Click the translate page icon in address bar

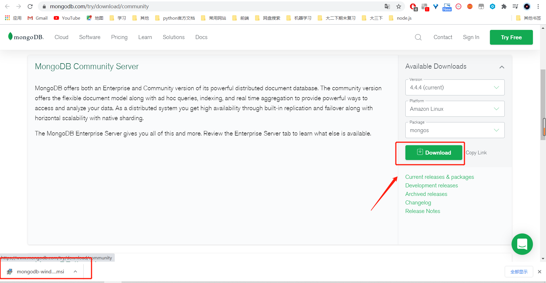[x=387, y=6]
